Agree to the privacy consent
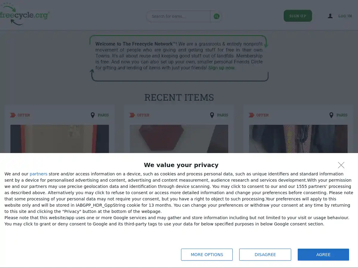Screen dimensions: 358x268 pyautogui.click(x=323, y=255)
